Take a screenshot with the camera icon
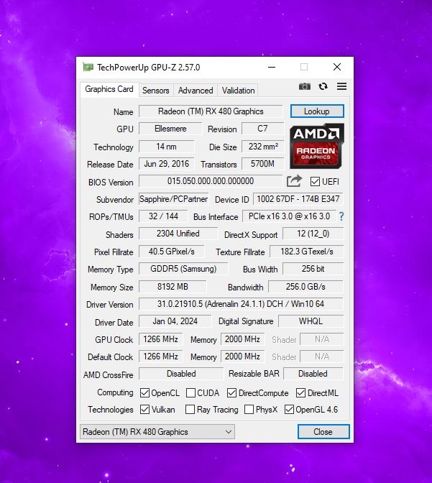 click(x=305, y=86)
